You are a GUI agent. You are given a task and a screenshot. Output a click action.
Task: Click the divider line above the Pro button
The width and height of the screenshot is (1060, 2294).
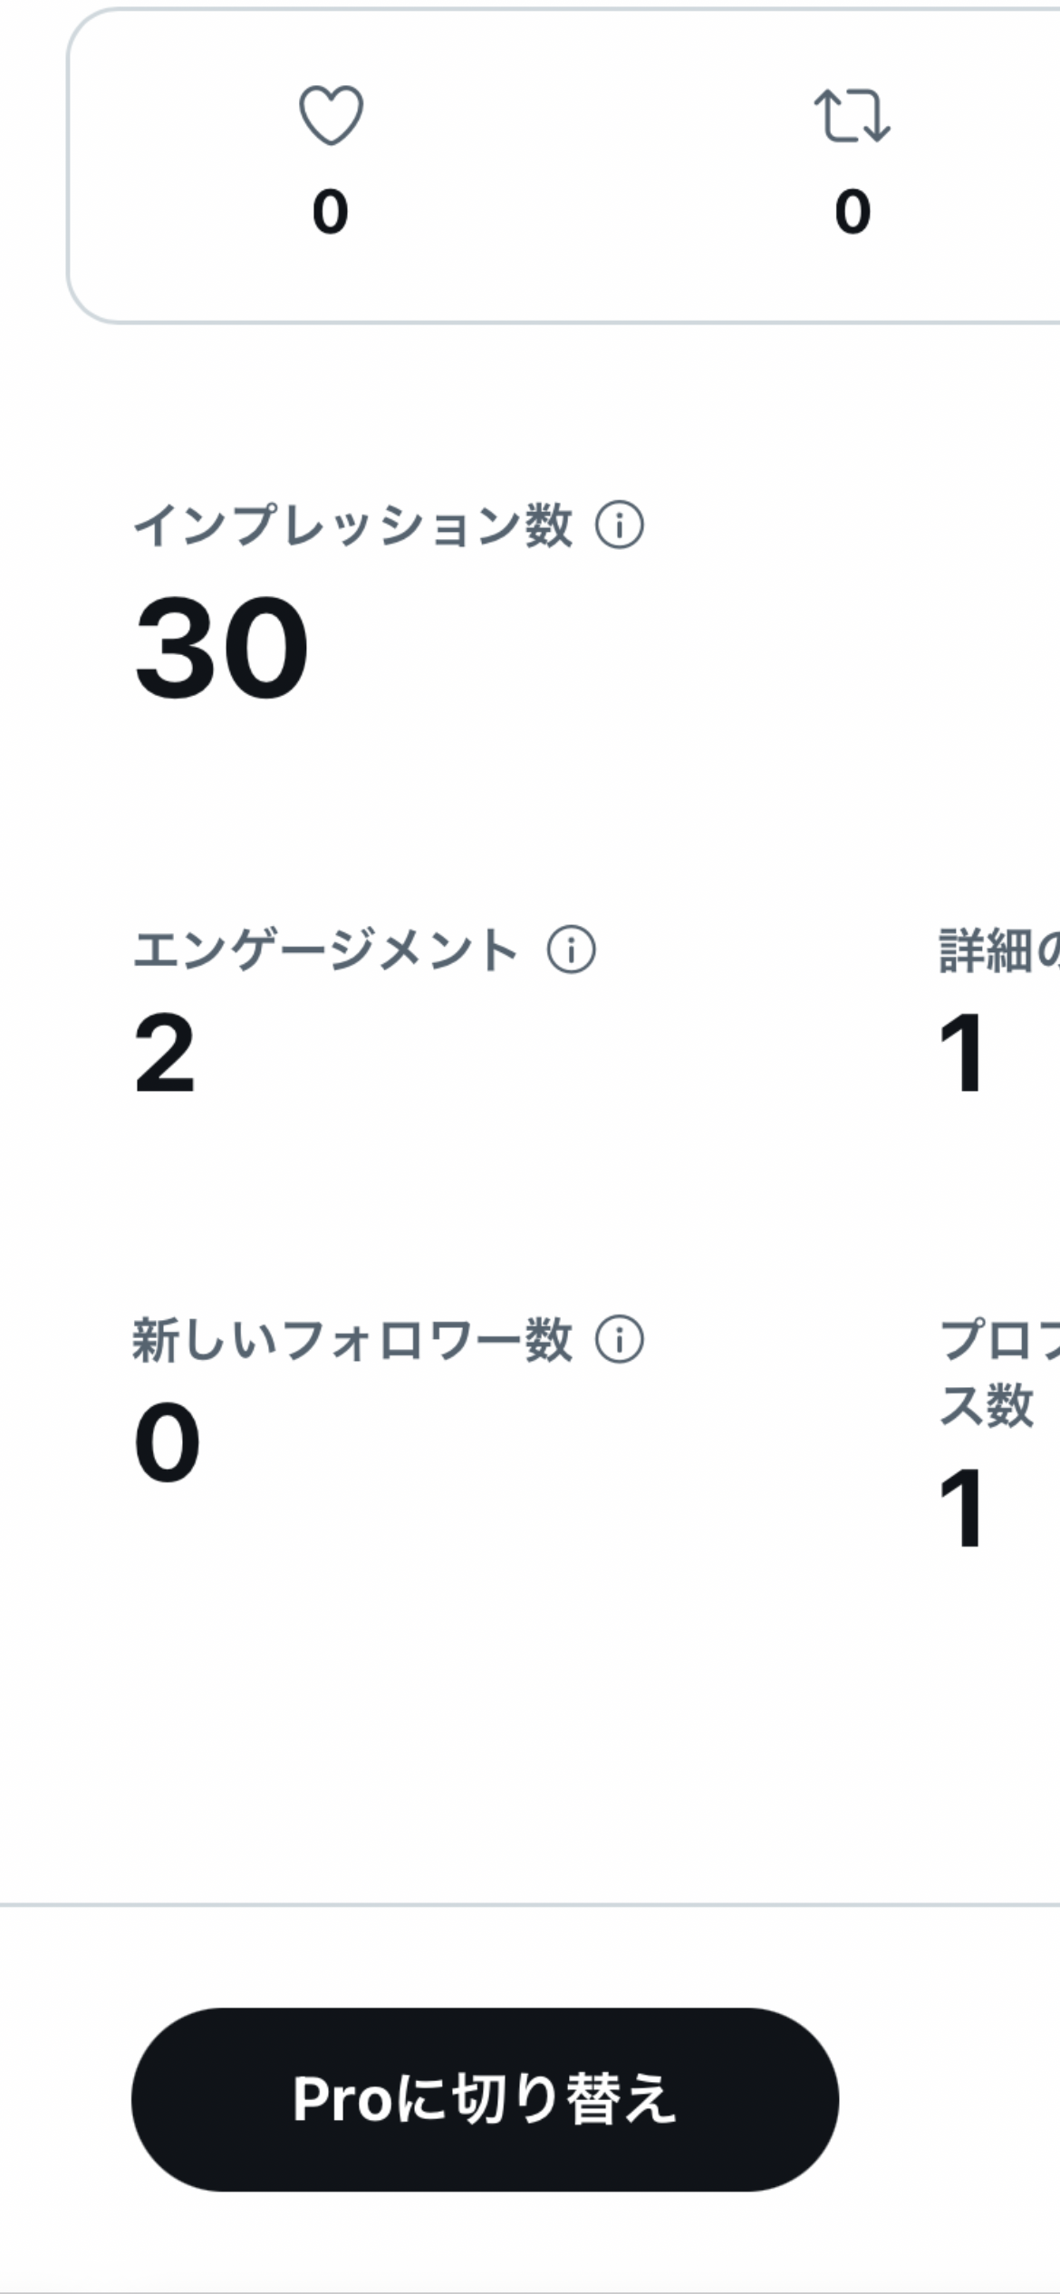[530, 1904]
